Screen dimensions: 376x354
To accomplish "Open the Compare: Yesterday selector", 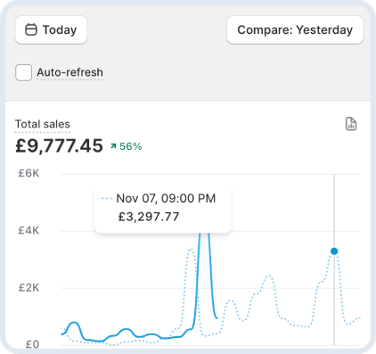I will (x=295, y=30).
